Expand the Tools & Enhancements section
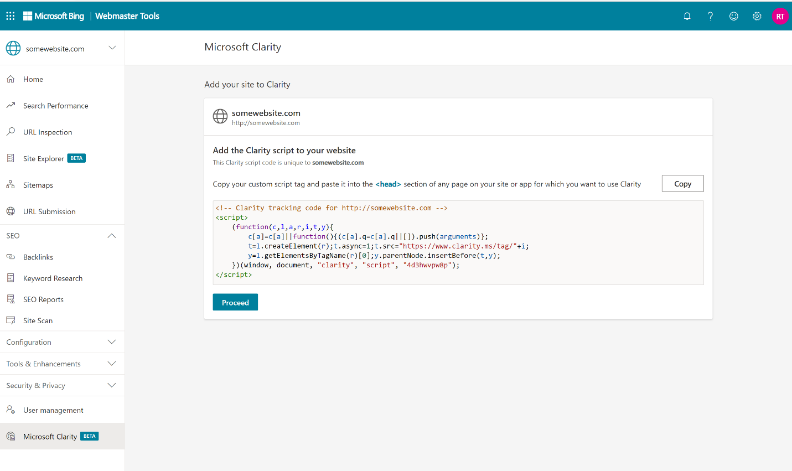 (62, 364)
